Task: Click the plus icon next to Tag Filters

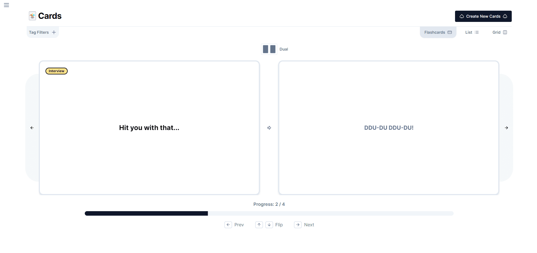Action: coord(54,32)
